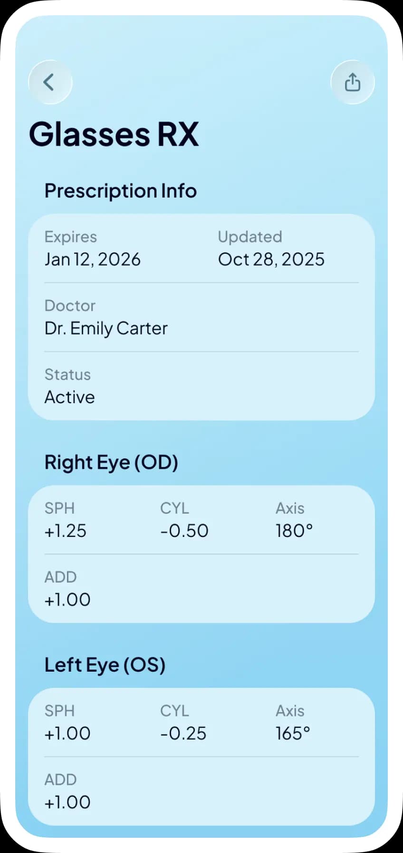
Task: Select the Glasses RX page title
Action: coord(114,134)
